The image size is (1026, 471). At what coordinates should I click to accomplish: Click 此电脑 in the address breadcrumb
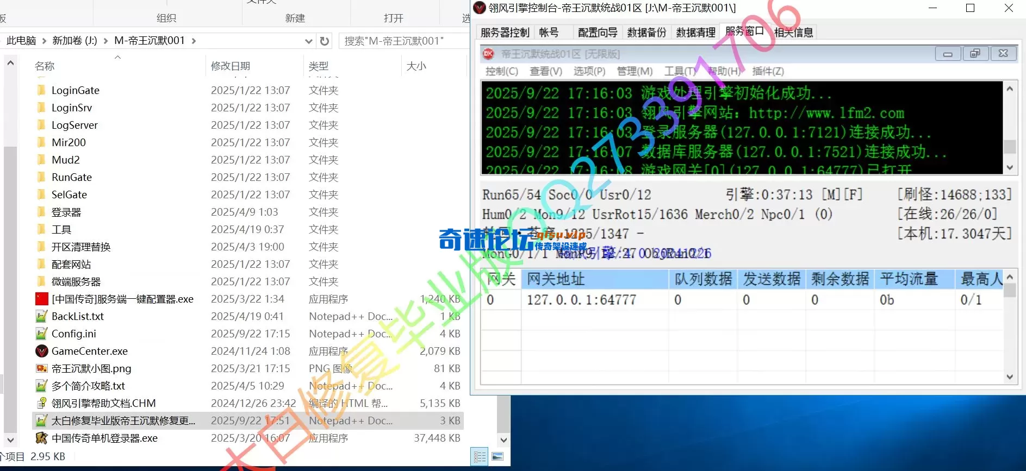[21, 41]
